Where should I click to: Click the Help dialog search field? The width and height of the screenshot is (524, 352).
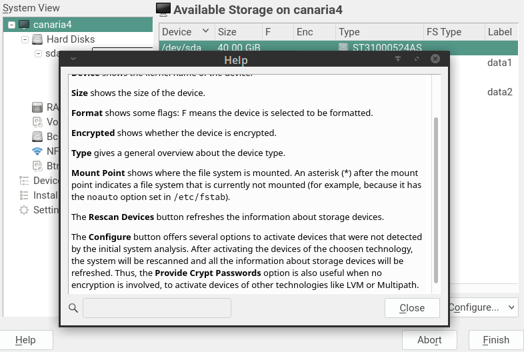click(157, 308)
